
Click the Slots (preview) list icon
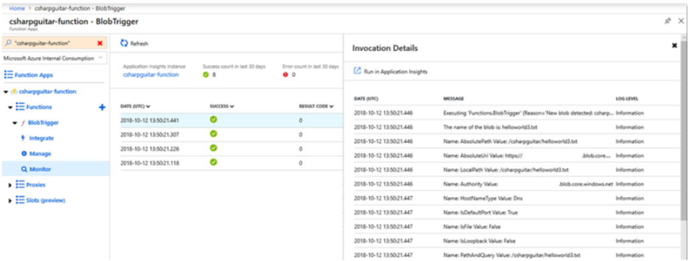pyautogui.click(x=19, y=200)
